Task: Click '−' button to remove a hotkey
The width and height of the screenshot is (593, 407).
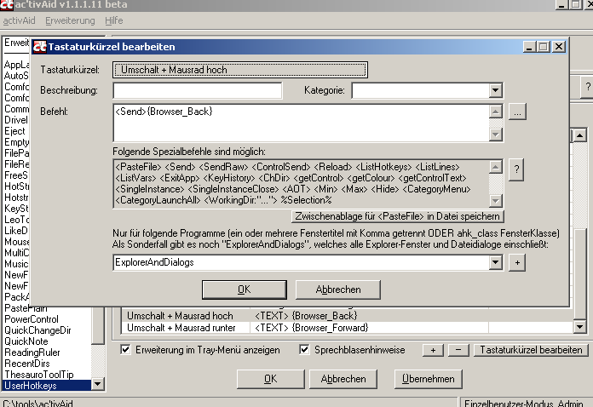Action: click(x=458, y=350)
